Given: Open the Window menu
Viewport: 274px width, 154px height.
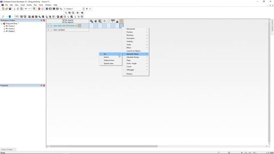Looking at the screenshot, I should point(48,5).
